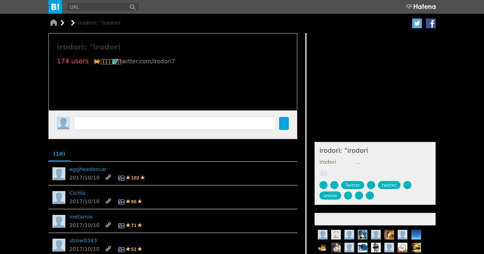Open the blue sky avatar user
The width and height of the screenshot is (484, 254).
tap(416, 235)
